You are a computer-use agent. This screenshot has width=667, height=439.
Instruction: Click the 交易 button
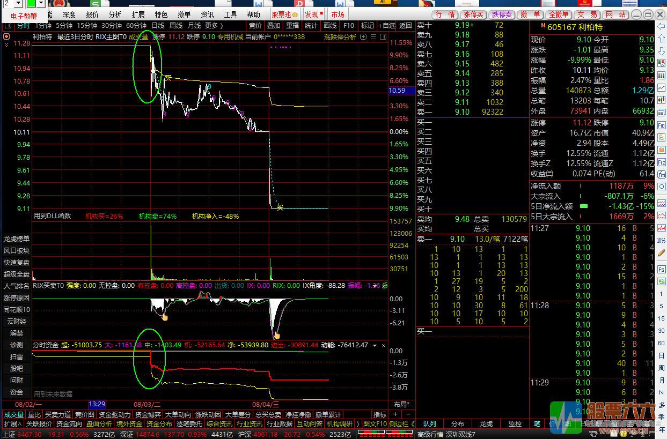click(x=587, y=14)
